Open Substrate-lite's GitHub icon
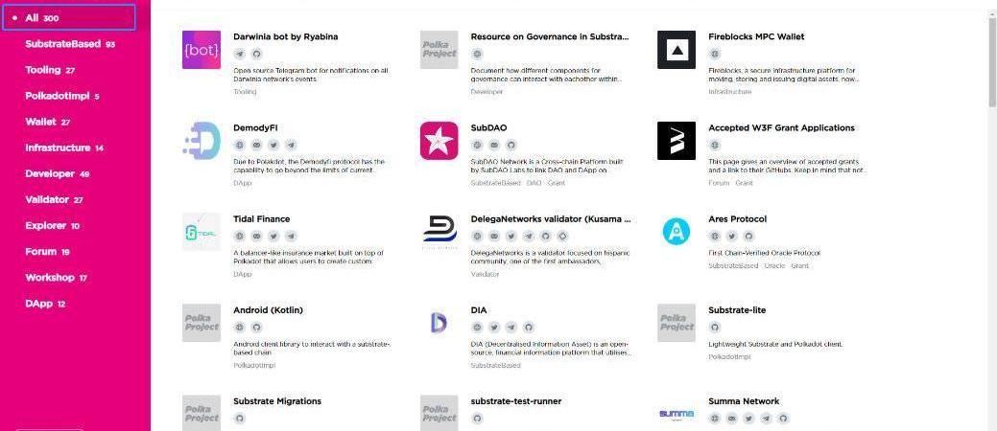 pyautogui.click(x=715, y=328)
